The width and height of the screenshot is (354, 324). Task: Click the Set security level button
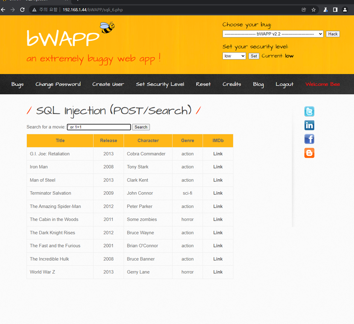pyautogui.click(x=254, y=56)
